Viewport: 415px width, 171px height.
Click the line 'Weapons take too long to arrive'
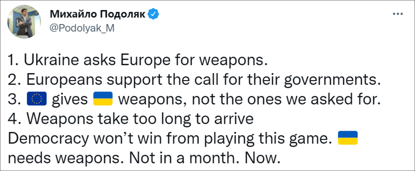tap(131, 119)
